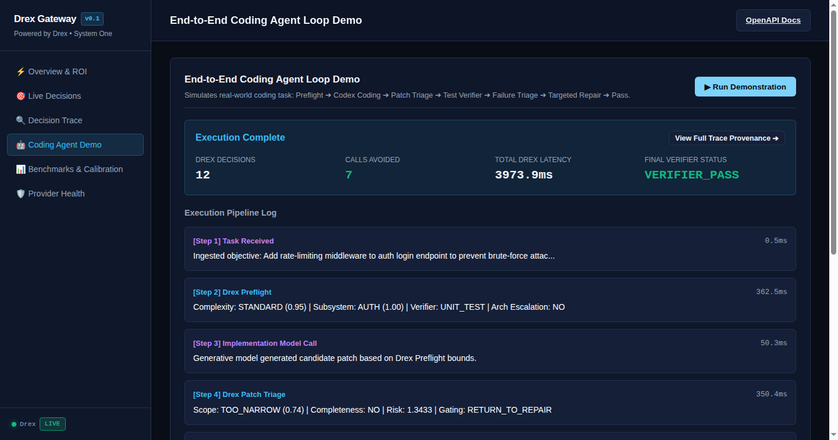Click the top bar End-to-End Coding Agent title

[x=266, y=20]
